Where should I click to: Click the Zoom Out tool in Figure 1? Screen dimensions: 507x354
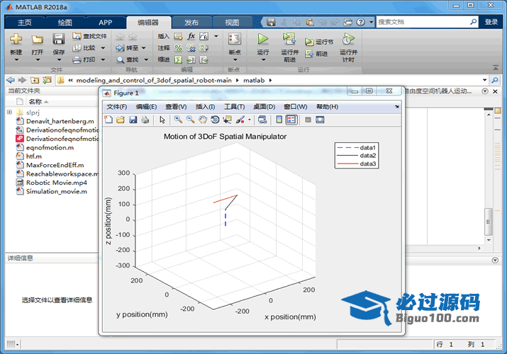tap(190, 120)
